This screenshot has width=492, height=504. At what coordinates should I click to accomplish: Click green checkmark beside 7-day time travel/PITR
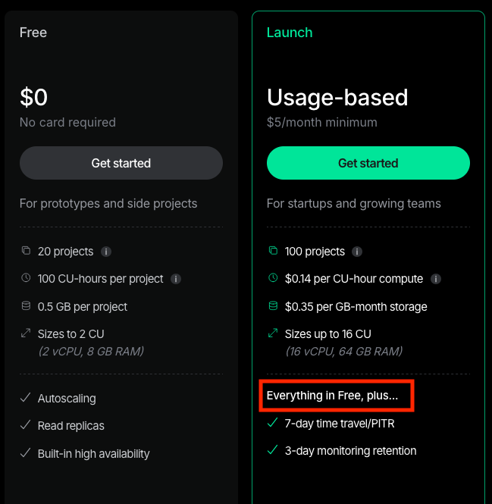pyautogui.click(x=273, y=423)
